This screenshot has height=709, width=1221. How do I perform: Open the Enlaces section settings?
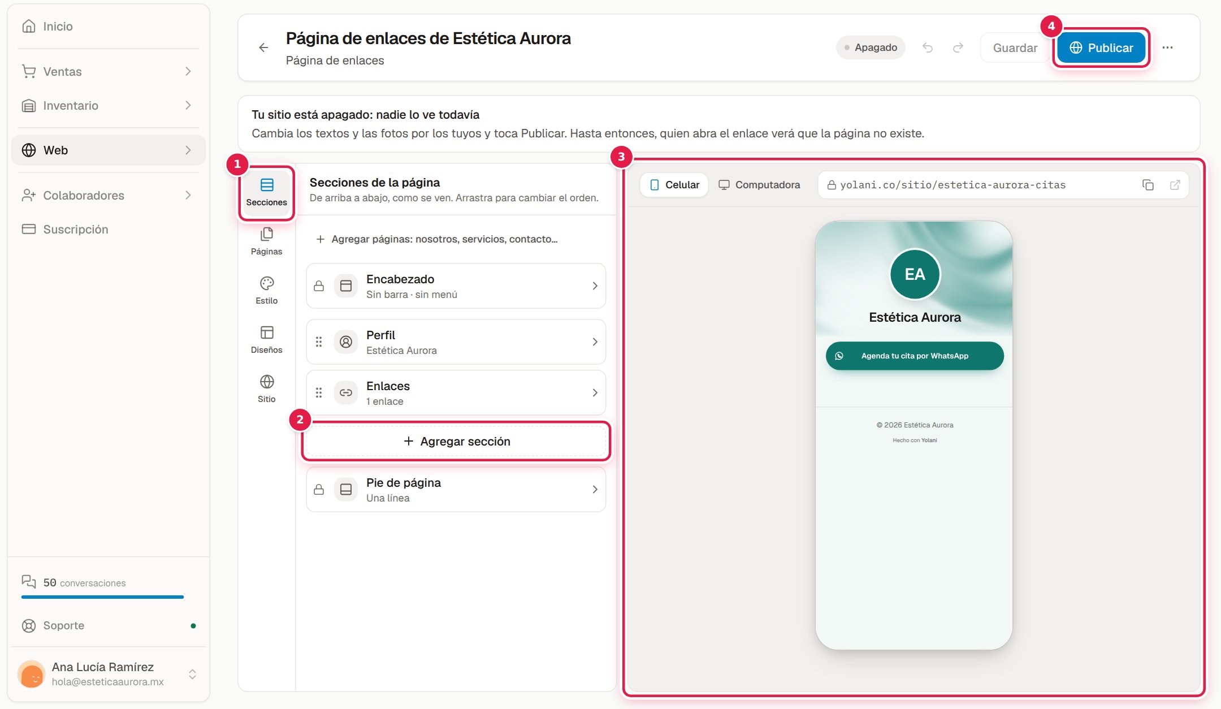456,392
